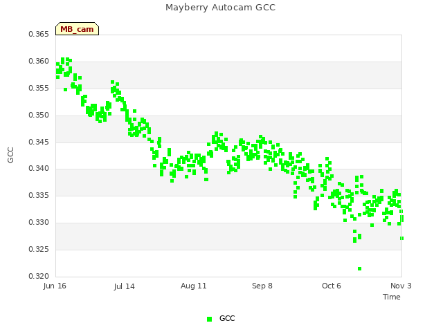
Task: Select the Oct 6 x-axis label
Action: 332,286
